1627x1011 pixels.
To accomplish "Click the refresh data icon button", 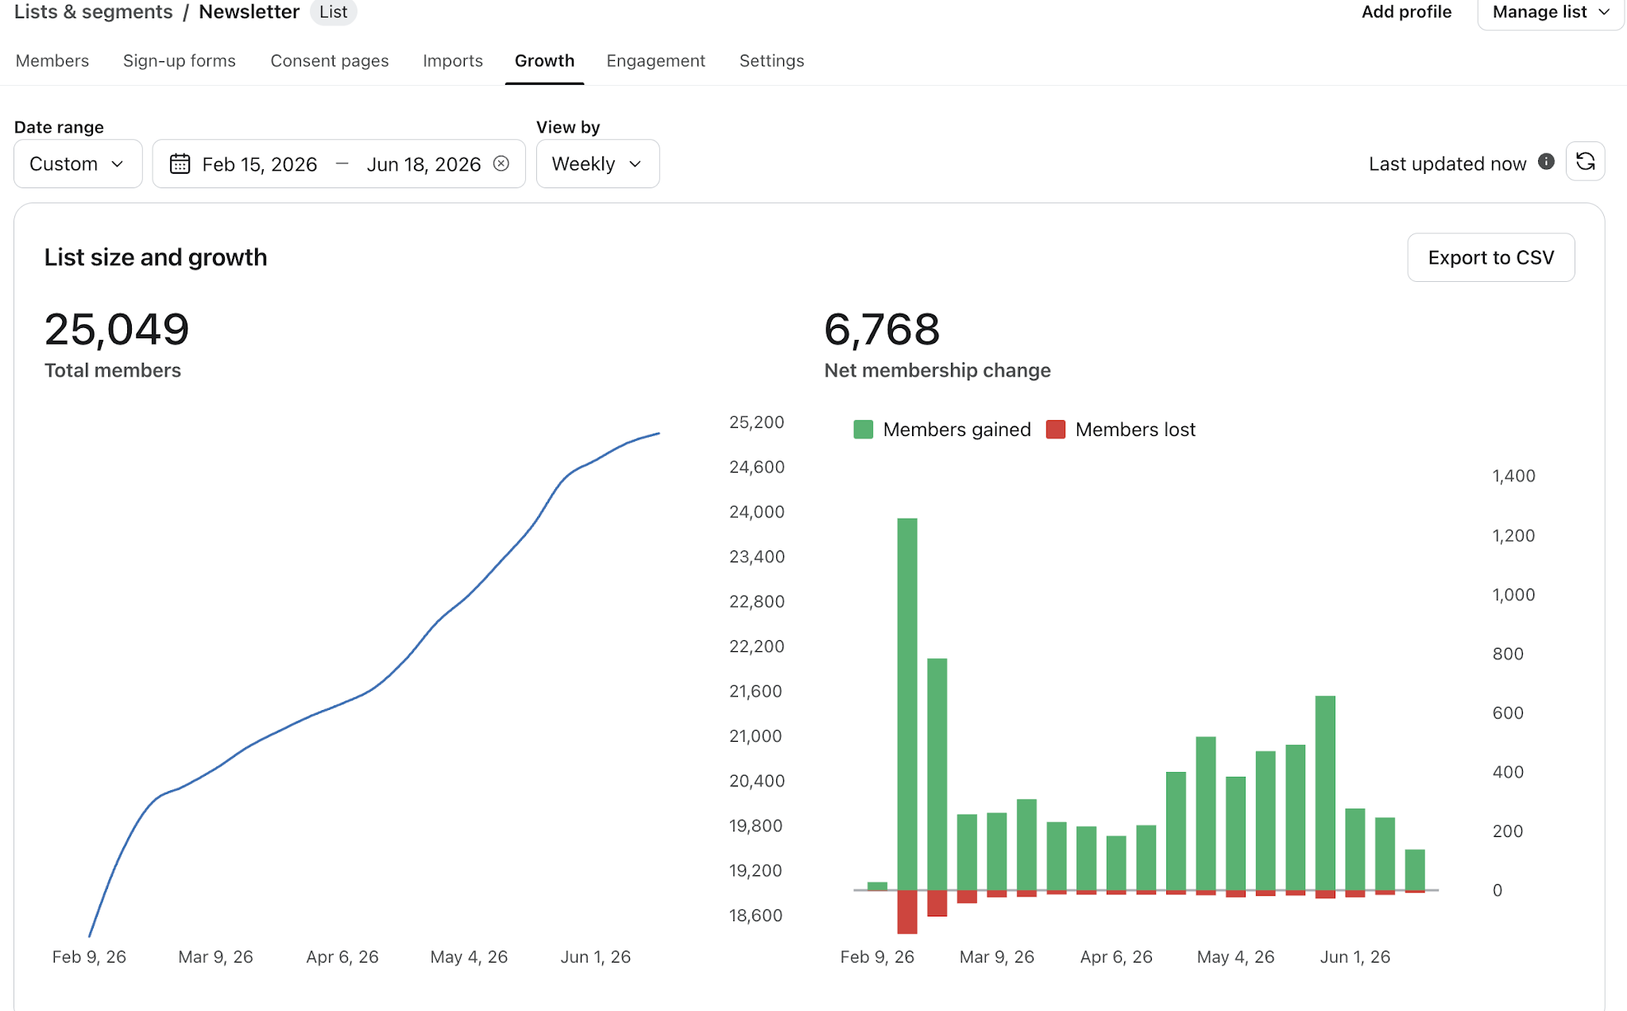I will 1585,162.
